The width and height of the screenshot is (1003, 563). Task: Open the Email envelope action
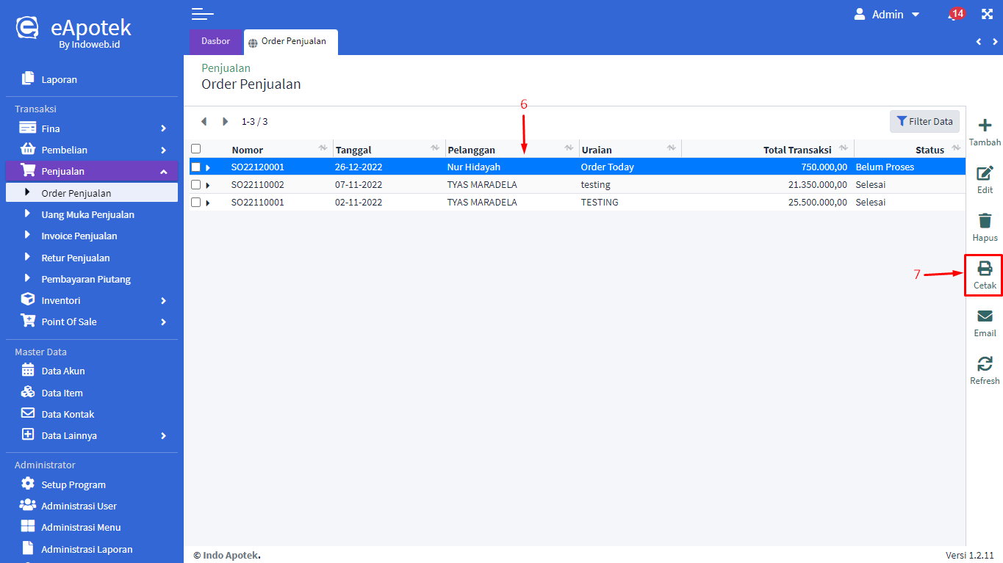(985, 316)
